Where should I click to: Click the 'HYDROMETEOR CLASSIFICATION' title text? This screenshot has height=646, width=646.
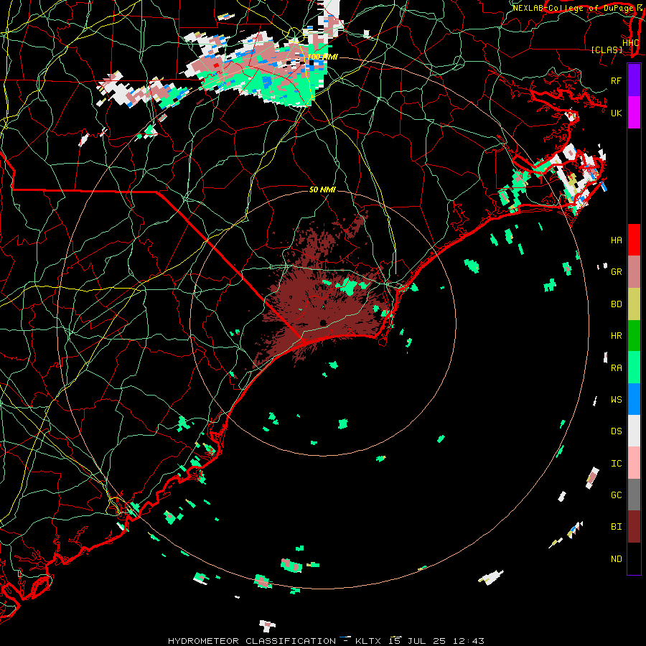[x=252, y=641]
